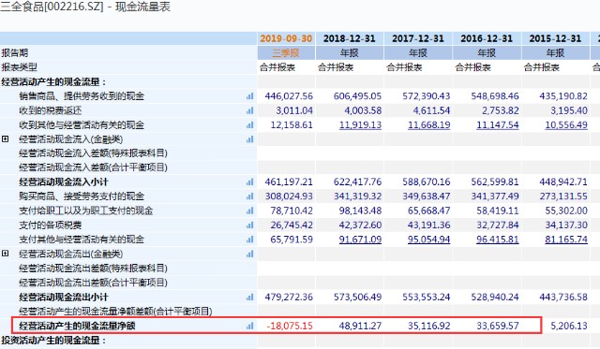This screenshot has height=349, width=600.
Task: Click the 报表类型 row label
Action: [19, 67]
